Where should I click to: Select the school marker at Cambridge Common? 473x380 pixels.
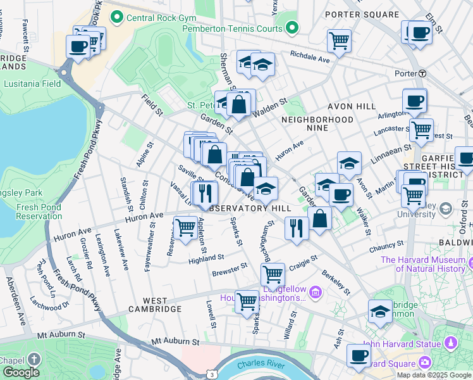point(380,312)
